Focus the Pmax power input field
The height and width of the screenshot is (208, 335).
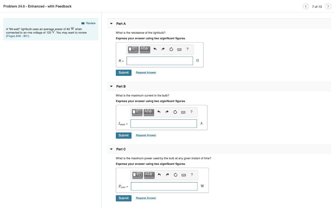164,186
